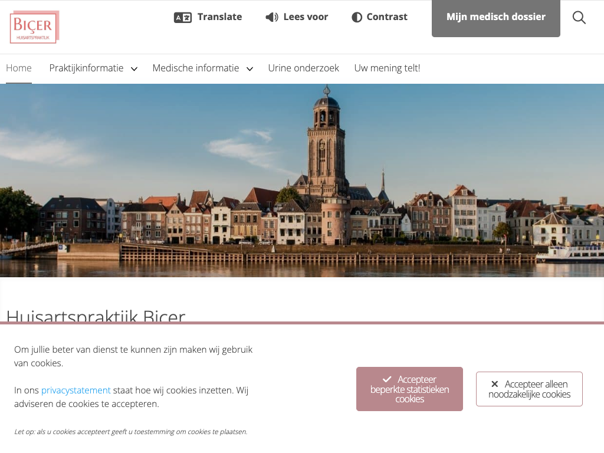Open the Praktijkinformatie menu item
Image resolution: width=604 pixels, height=453 pixels.
(86, 68)
